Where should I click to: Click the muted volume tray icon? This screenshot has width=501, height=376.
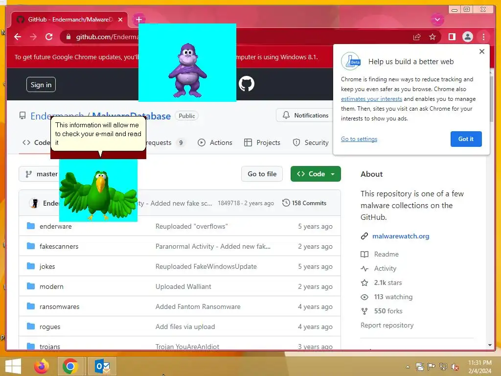tap(455, 367)
